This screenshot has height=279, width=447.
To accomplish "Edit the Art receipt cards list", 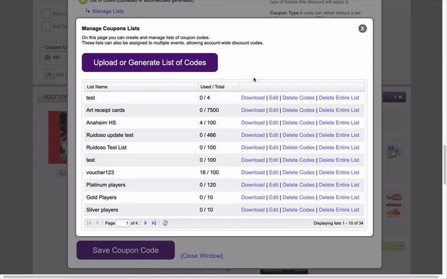I will coord(273,110).
